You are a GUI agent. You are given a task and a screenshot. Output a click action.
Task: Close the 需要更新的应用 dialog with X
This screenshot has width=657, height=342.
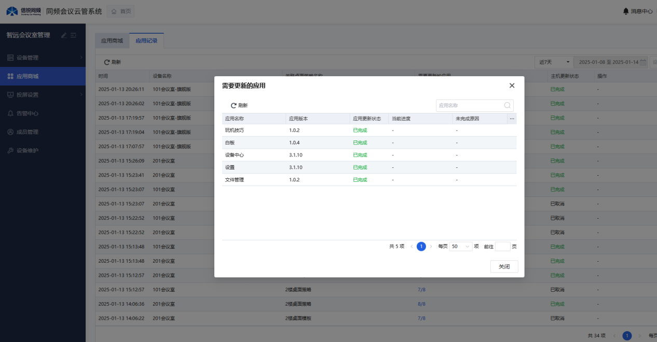click(x=512, y=85)
